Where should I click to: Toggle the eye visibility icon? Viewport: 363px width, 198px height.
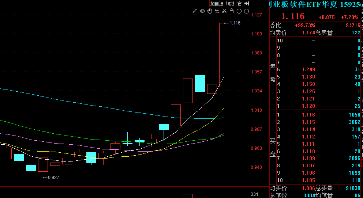tap(202, 11)
